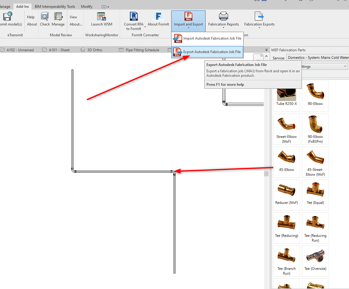
Task: Select the Tee (Reducing Run) part
Action: click(x=315, y=228)
